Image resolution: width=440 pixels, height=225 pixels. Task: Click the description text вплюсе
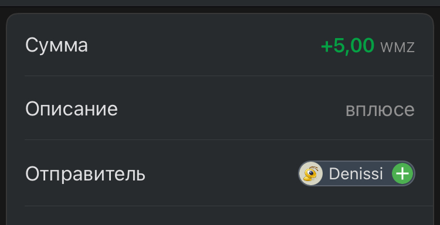(380, 110)
